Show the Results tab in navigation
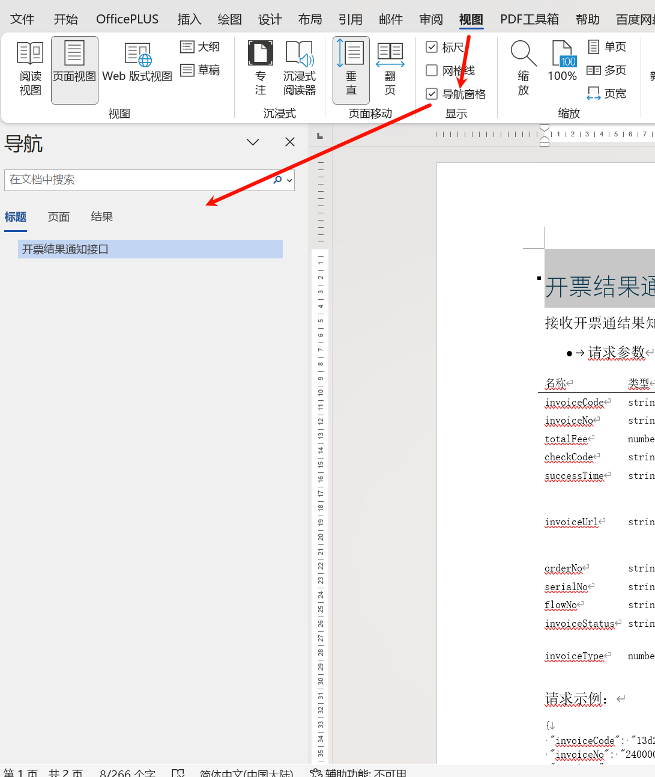The height and width of the screenshot is (777, 655). 101,217
